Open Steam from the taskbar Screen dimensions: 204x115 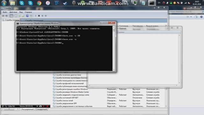coord(65,3)
